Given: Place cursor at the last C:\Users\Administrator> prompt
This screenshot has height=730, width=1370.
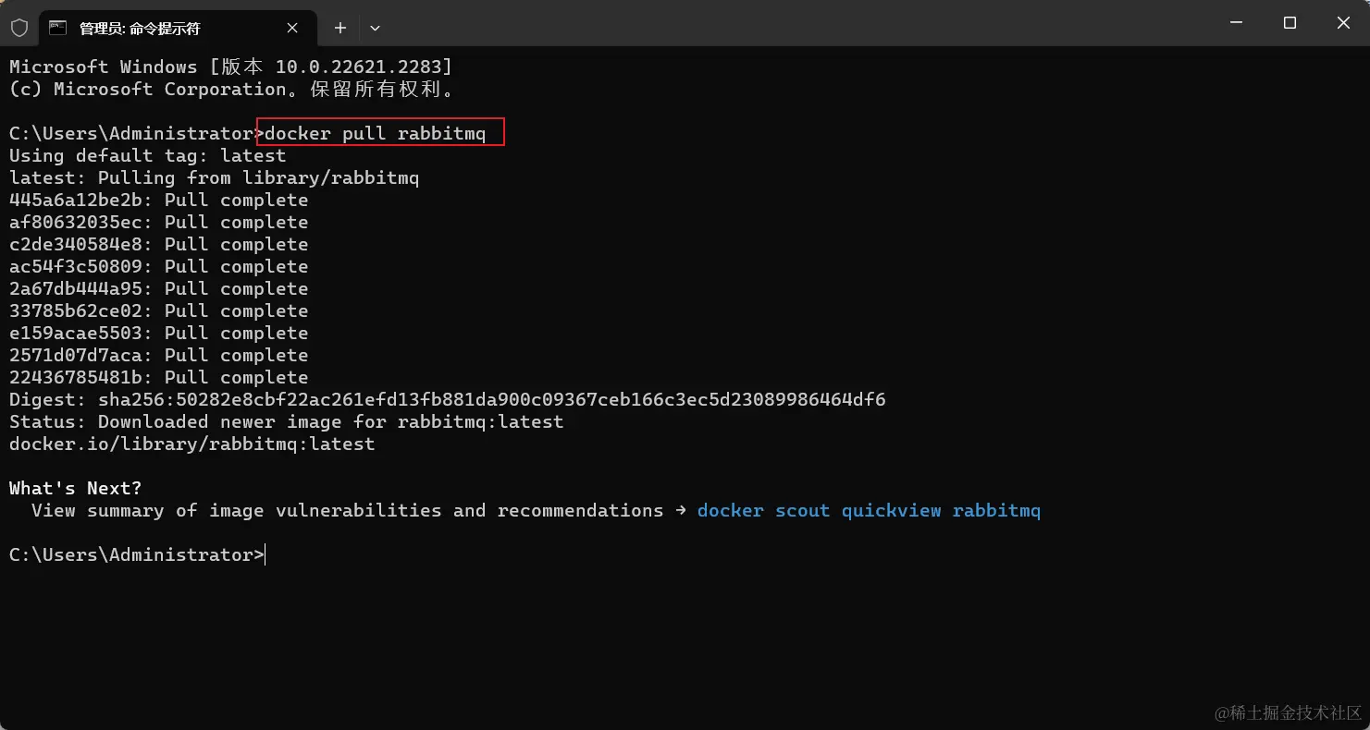Looking at the screenshot, I should point(137,554).
